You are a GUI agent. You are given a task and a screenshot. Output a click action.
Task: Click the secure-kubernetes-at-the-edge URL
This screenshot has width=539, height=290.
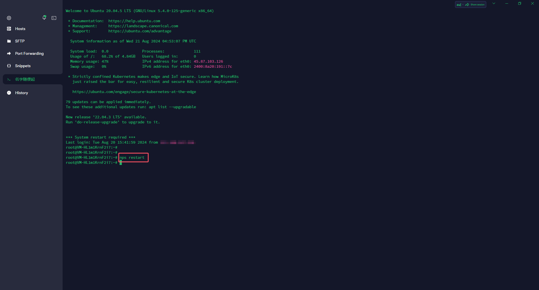coord(134,92)
